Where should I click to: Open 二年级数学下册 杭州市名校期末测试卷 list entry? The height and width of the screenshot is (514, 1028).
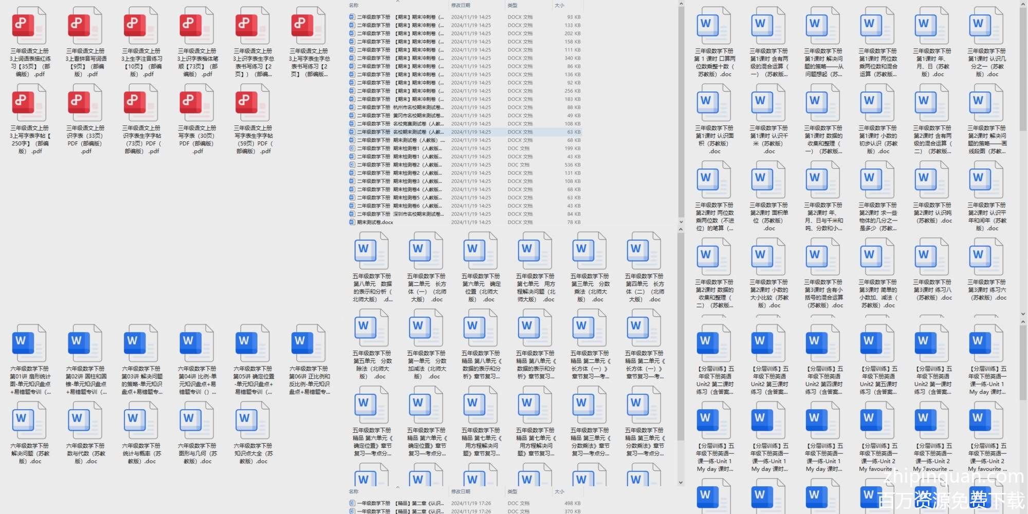coord(401,107)
